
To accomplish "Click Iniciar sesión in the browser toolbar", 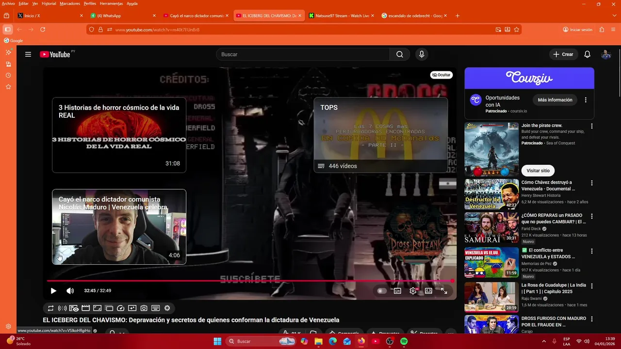I will click(x=578, y=30).
